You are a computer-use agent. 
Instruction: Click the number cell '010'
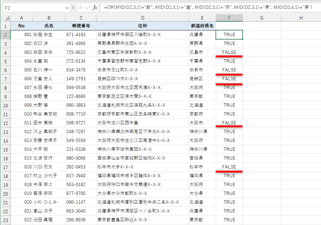(x=22, y=114)
